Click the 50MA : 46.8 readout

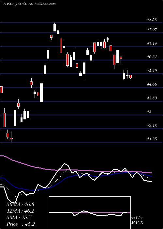[20, 204]
